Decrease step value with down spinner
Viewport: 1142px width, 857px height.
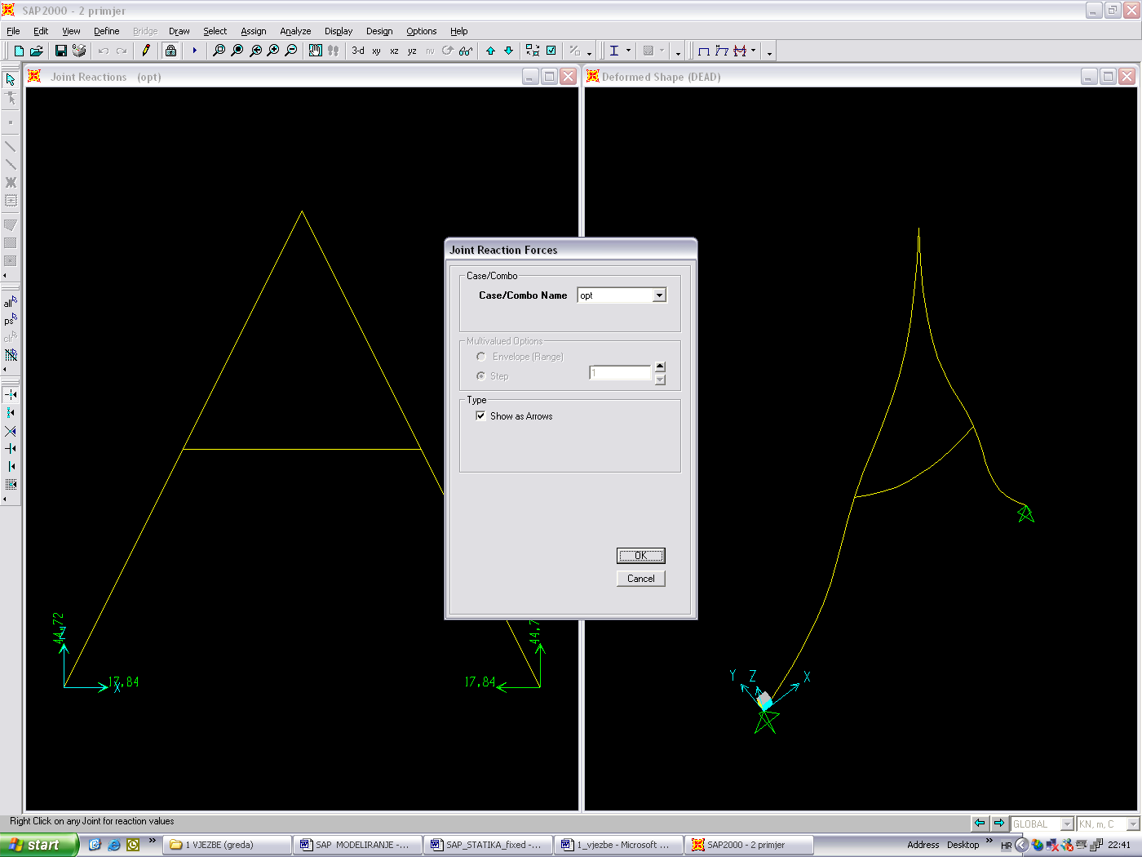pos(660,379)
